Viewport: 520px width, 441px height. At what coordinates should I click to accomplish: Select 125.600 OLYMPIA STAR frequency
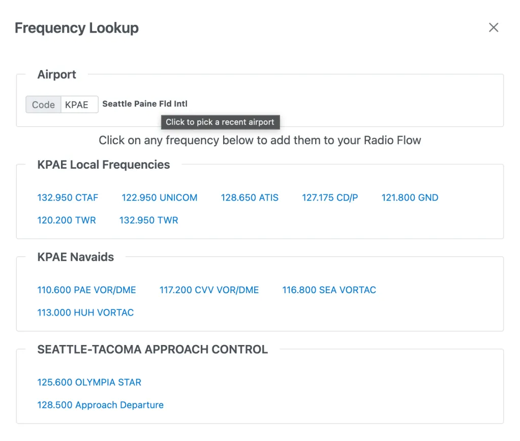(89, 383)
